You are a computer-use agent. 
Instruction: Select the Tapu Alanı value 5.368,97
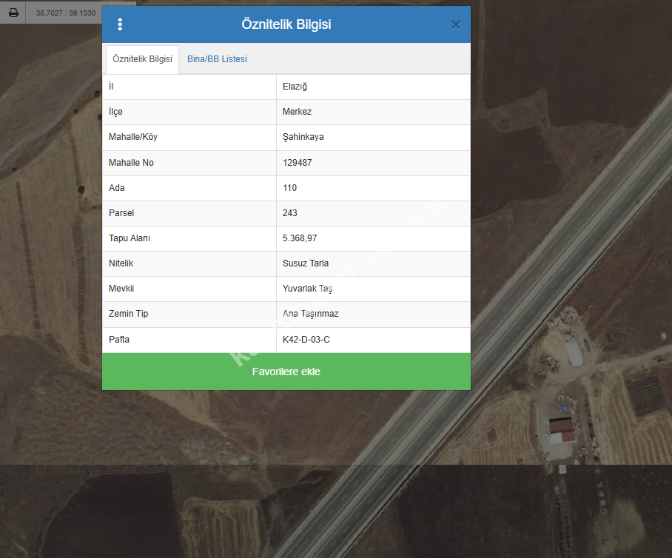[300, 238]
